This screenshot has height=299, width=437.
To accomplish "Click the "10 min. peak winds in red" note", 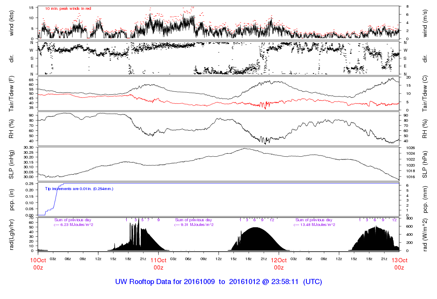I will (x=68, y=9).
